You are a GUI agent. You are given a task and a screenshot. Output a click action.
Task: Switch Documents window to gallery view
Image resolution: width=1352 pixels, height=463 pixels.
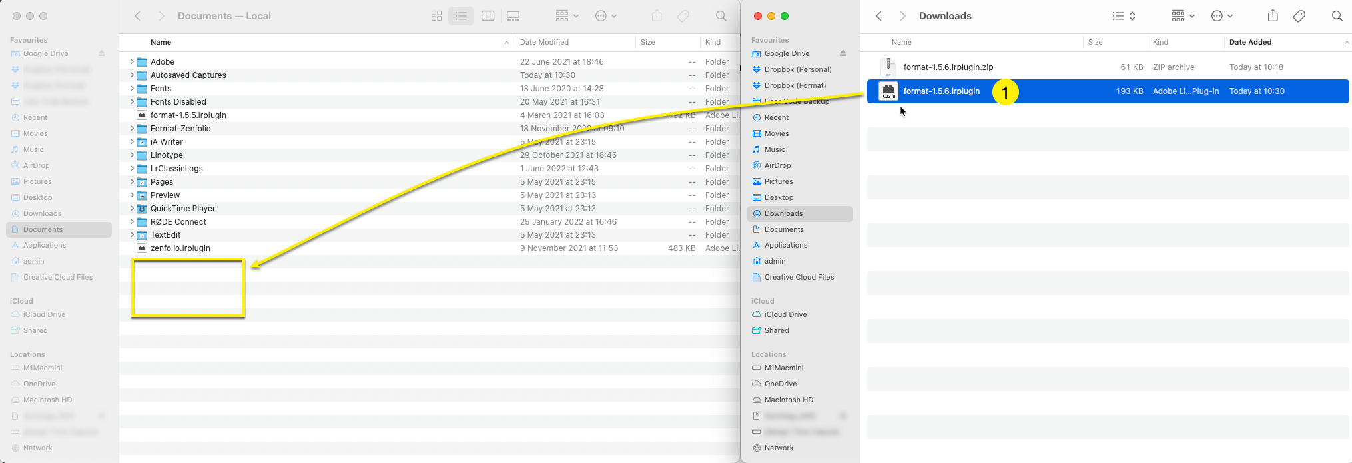coord(513,16)
